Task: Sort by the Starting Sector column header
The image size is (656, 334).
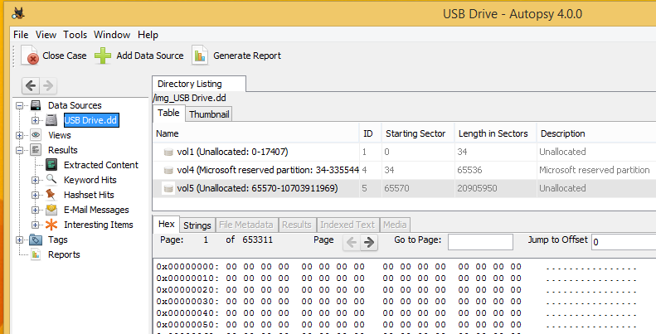Action: point(417,133)
